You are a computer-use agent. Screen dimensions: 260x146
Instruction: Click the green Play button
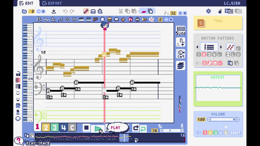[x=98, y=128]
